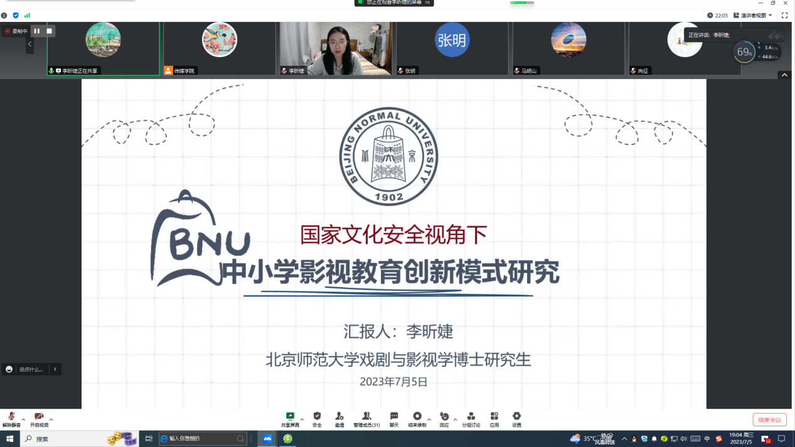Open the 19:04 clock and calendar
Image resolution: width=795 pixels, height=447 pixels.
(x=740, y=439)
